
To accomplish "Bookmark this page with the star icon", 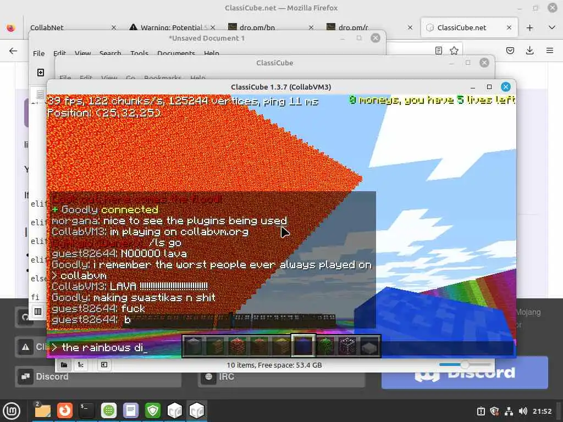I will [x=454, y=51].
